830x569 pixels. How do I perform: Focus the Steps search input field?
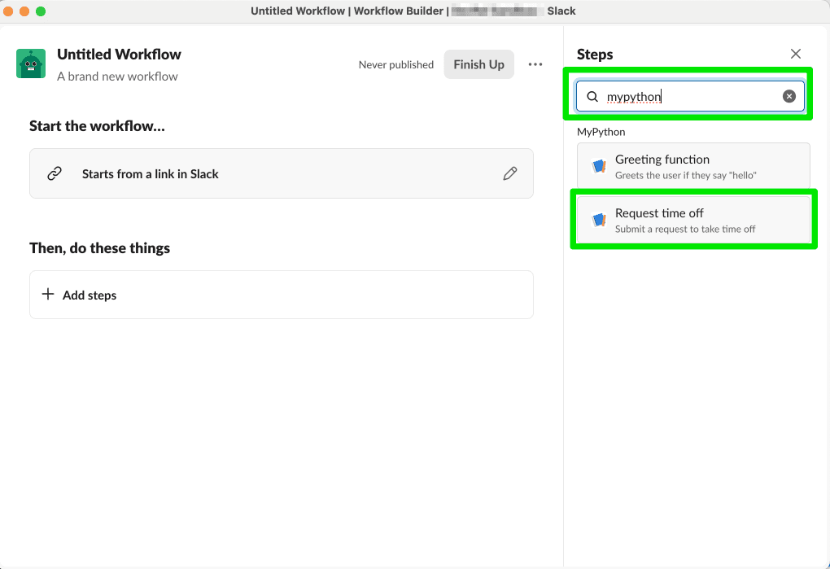coord(692,96)
